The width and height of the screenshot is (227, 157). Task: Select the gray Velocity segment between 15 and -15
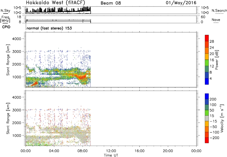[207, 118]
